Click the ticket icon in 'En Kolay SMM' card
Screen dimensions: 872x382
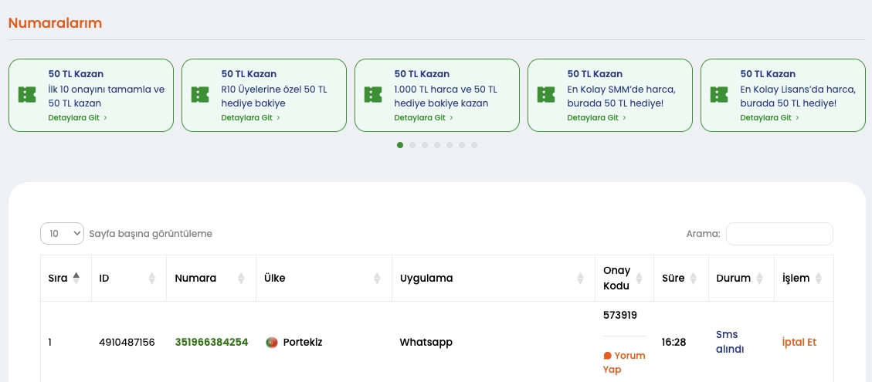tap(546, 95)
